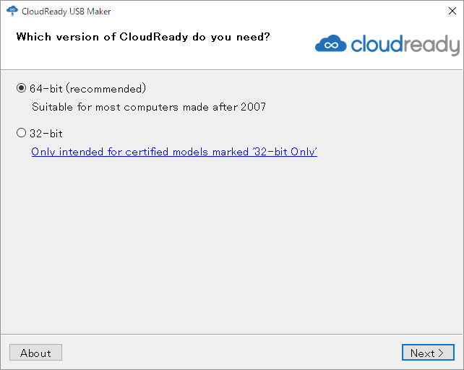Select the 64-bit radio button
The height and width of the screenshot is (370, 464).
[21, 88]
